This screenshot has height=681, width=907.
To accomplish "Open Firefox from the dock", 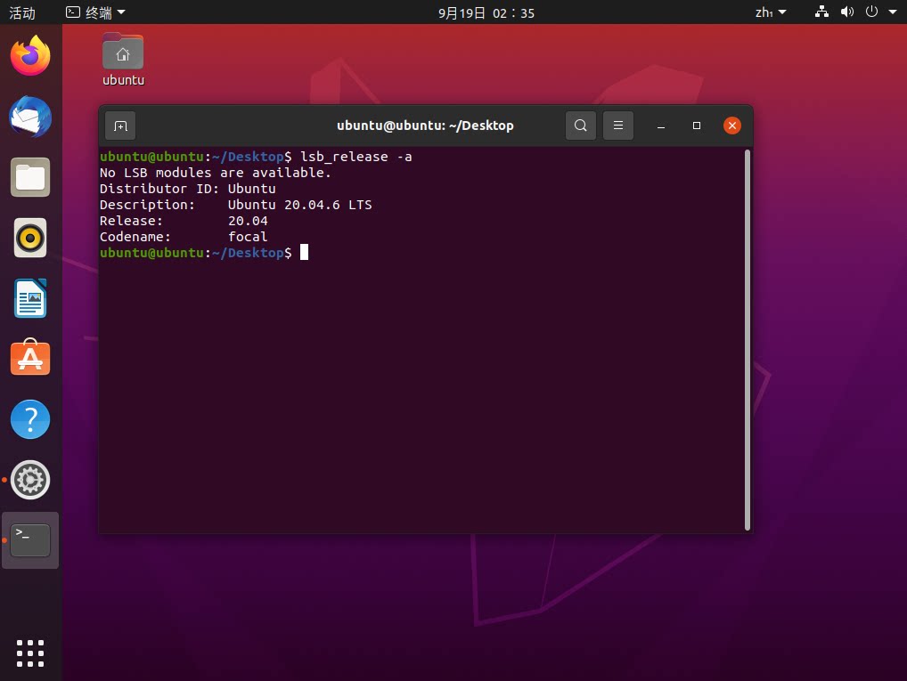I will (30, 55).
